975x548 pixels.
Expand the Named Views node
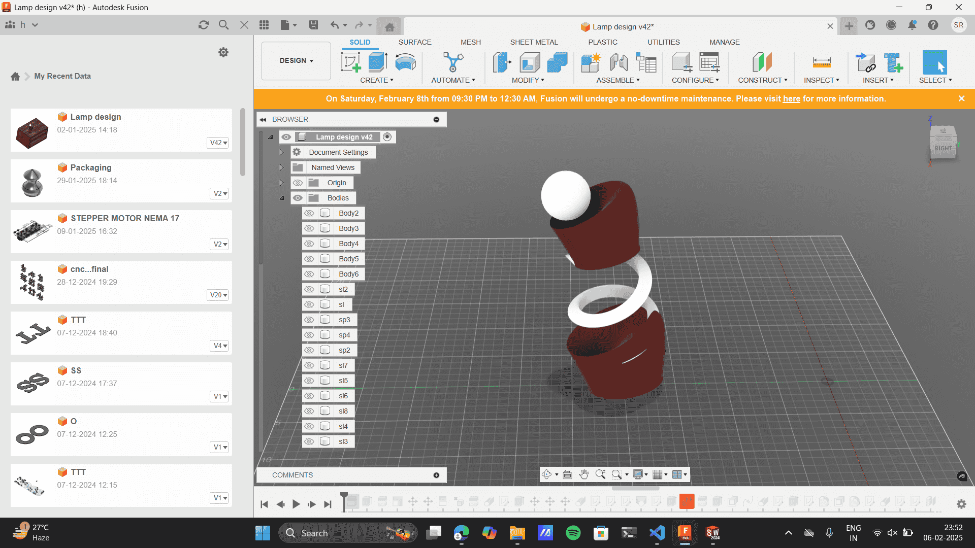282,167
